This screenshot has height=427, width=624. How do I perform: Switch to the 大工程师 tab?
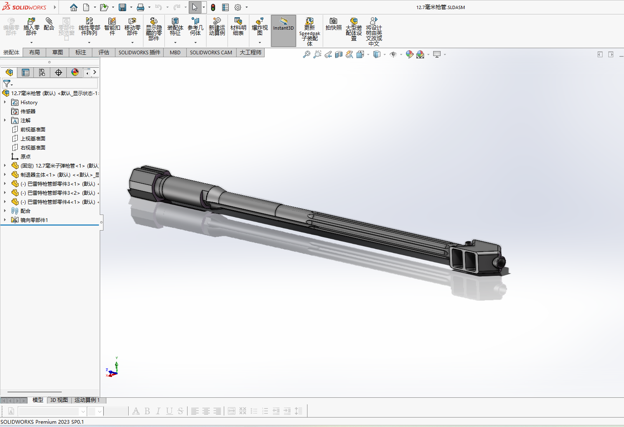coord(251,52)
